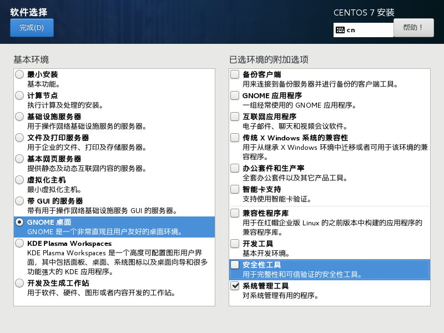Open help with the 帮助! button
Image resolution: width=444 pixels, height=333 pixels.
tap(413, 27)
